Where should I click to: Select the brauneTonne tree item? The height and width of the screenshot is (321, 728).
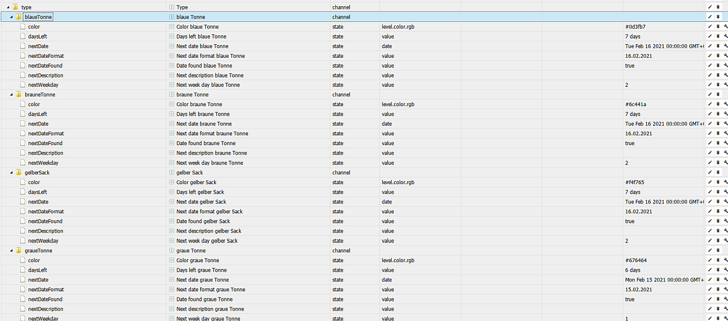coord(40,95)
